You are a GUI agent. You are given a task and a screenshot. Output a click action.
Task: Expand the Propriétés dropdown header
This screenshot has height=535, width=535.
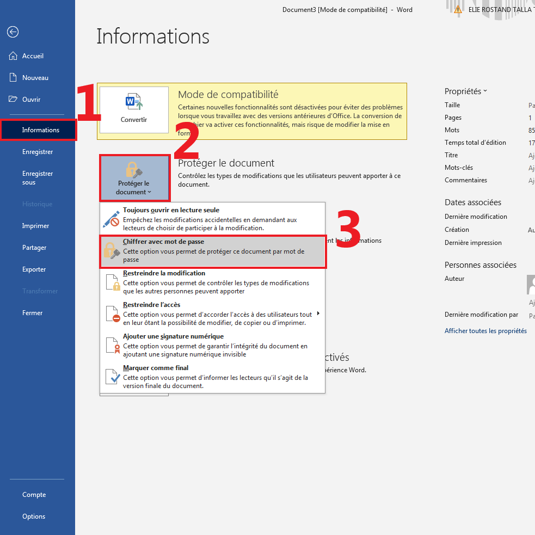(465, 91)
